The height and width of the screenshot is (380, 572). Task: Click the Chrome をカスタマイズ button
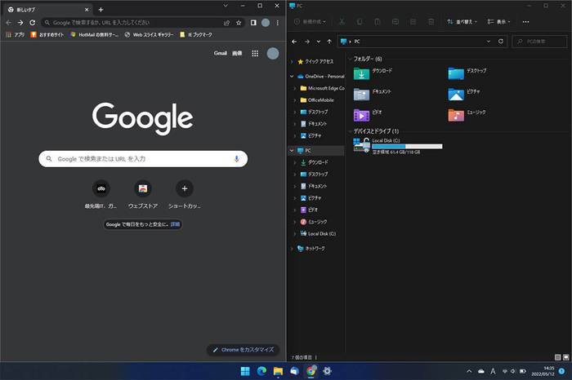(243, 350)
